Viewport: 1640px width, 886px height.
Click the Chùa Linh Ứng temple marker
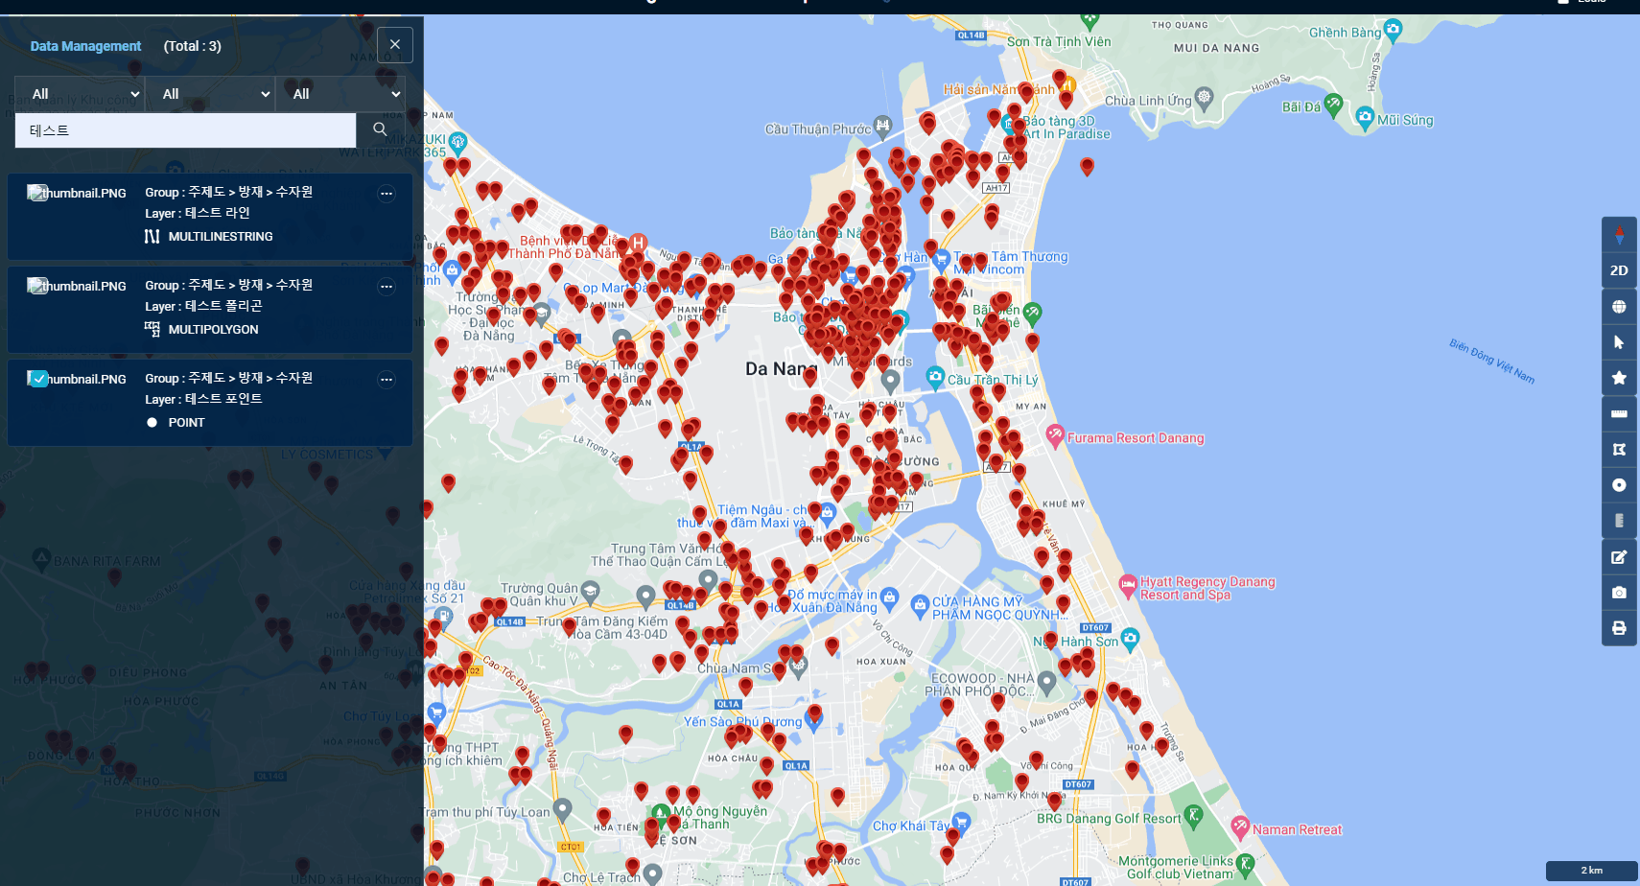point(1205,98)
